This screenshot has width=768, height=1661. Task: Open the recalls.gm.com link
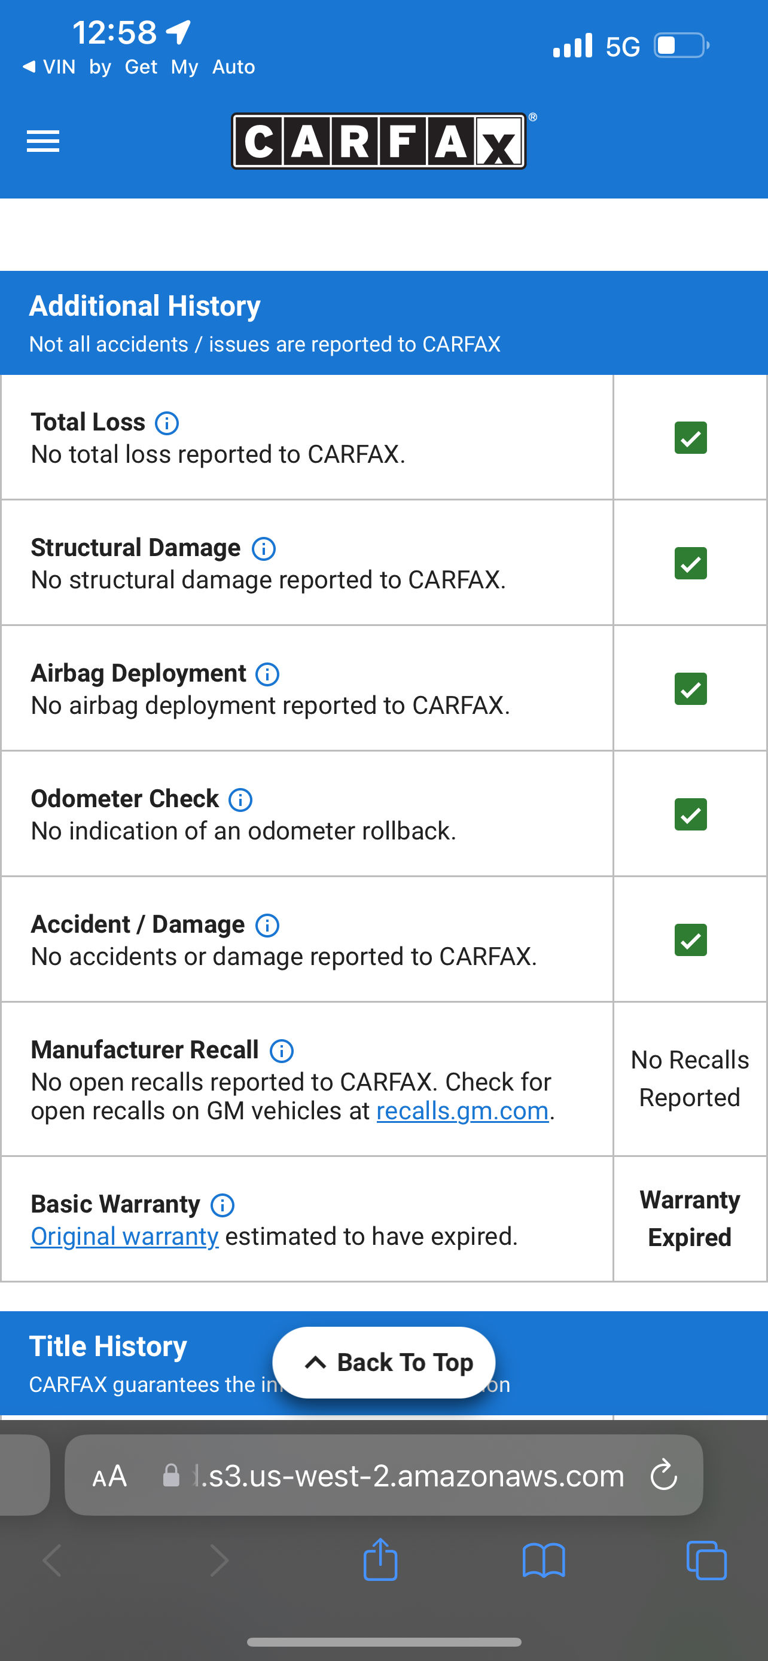[462, 1111]
